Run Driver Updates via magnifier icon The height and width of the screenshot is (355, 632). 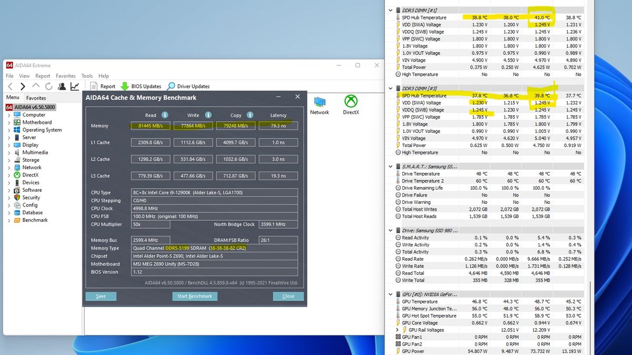[171, 85]
